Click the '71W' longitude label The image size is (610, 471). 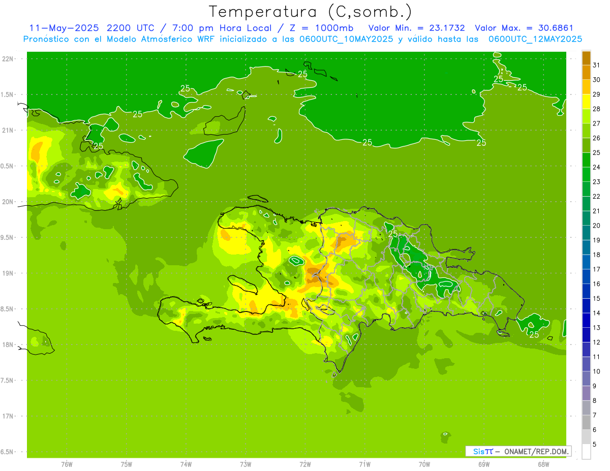tap(364, 464)
